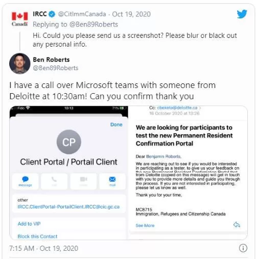
Task: Choose Block this Contact
Action: (x=37, y=236)
